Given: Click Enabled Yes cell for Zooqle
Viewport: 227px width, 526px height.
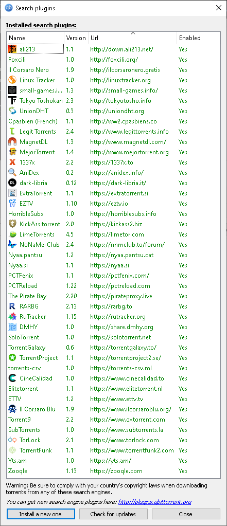Looking at the screenshot, I should tap(183, 471).
